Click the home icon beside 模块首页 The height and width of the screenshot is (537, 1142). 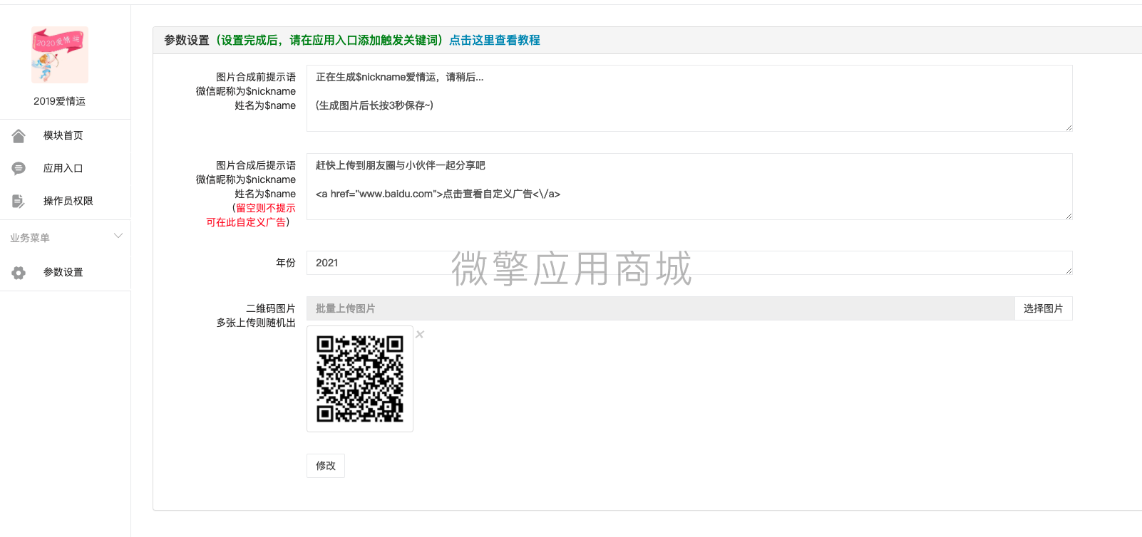(x=19, y=135)
